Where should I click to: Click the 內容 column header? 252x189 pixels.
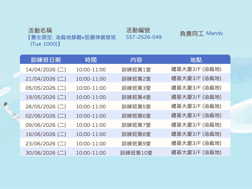(136, 60)
